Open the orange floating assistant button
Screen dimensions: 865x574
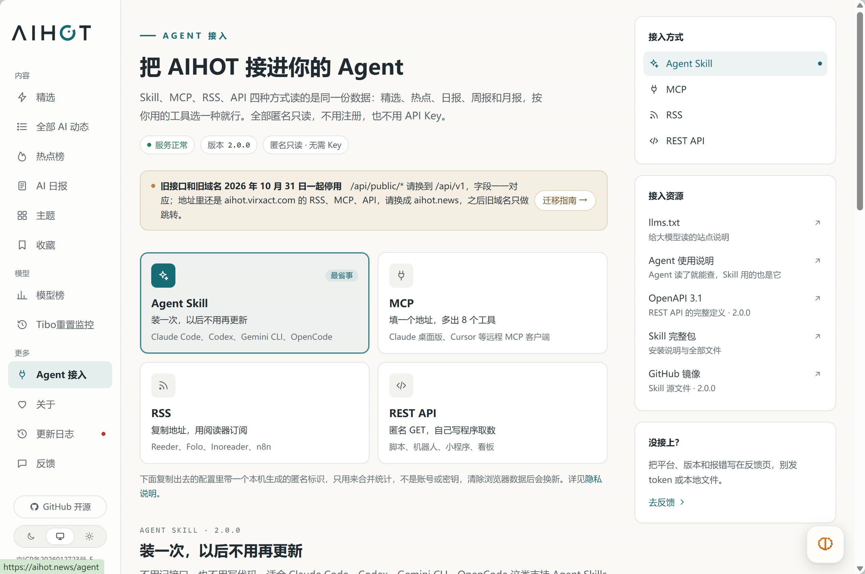pyautogui.click(x=825, y=544)
